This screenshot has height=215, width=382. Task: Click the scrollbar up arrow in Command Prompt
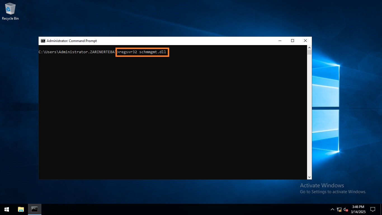tap(309, 48)
